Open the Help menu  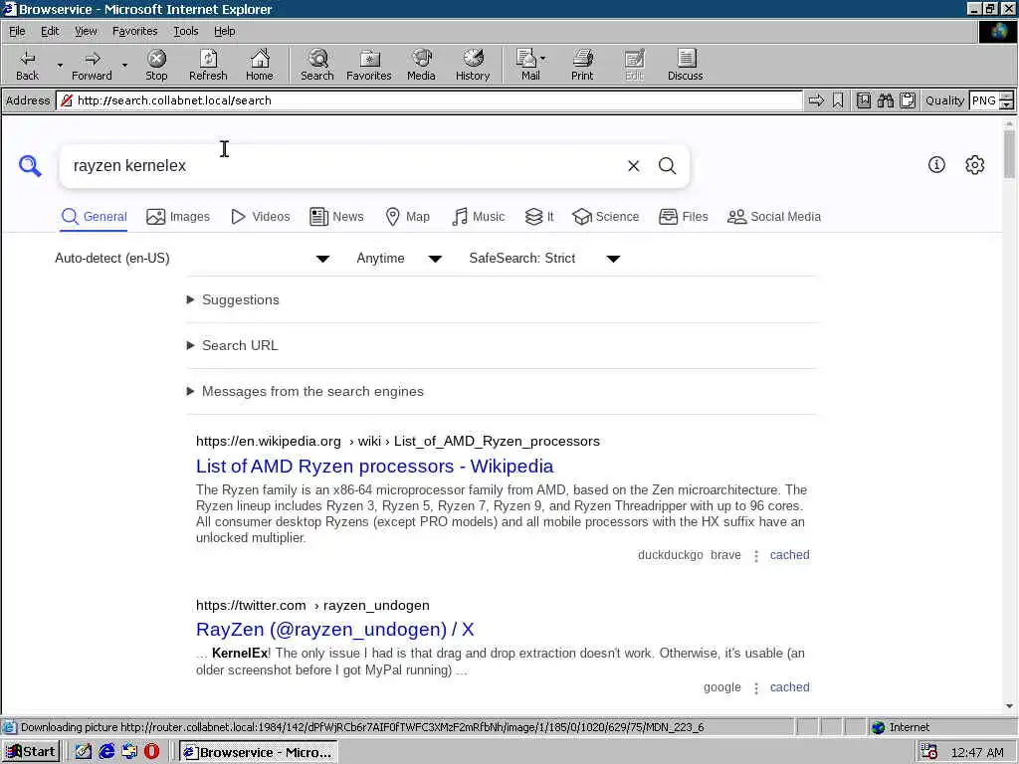[x=224, y=31]
